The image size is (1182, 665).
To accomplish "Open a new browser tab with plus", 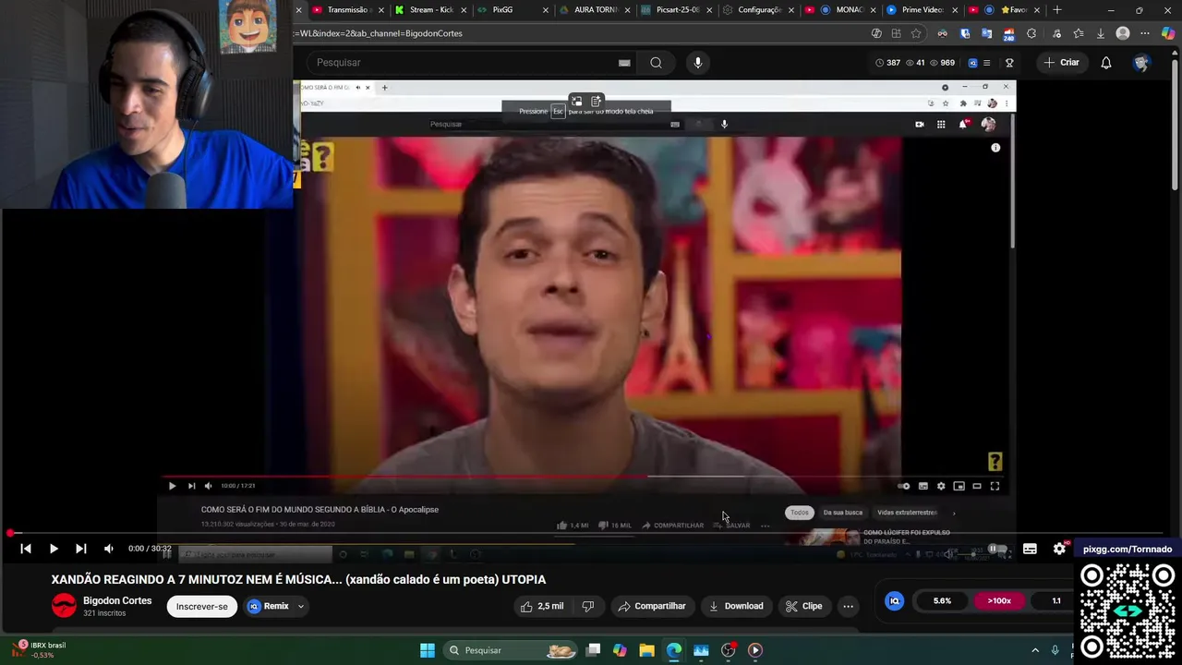I will pos(1057,9).
